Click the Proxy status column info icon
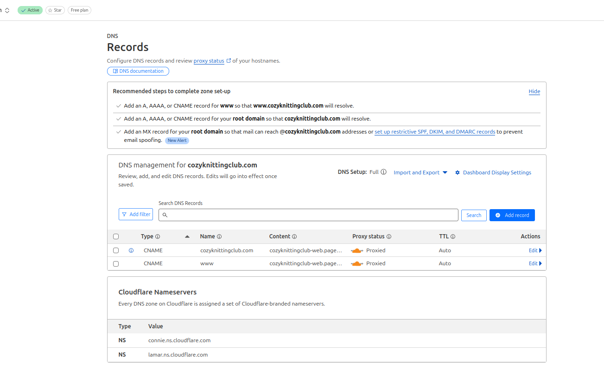The width and height of the screenshot is (604, 377). click(x=389, y=236)
